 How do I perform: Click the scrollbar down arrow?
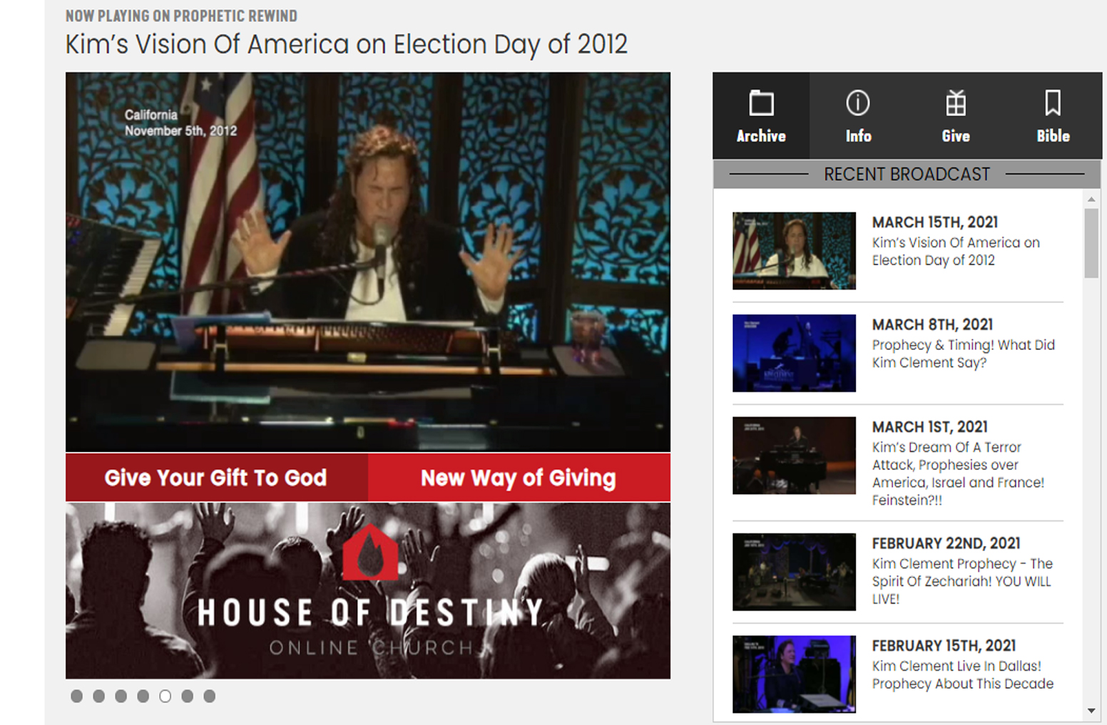coord(1091,711)
